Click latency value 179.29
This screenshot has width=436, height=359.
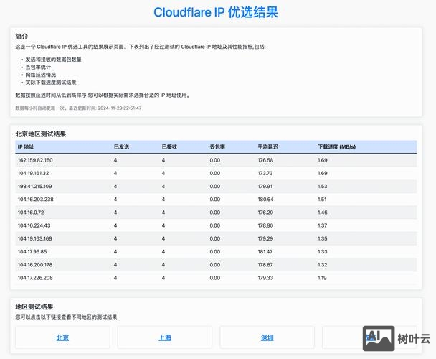point(265,238)
